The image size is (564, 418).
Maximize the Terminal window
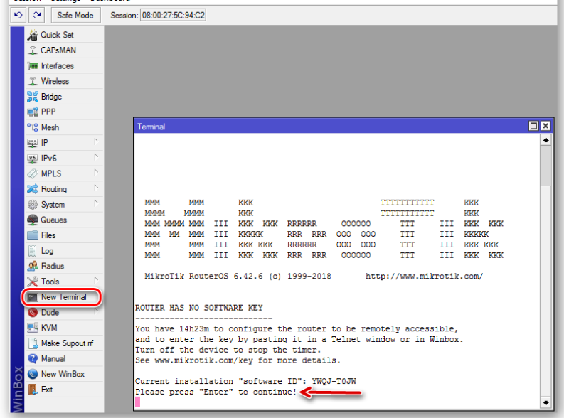pyautogui.click(x=534, y=126)
